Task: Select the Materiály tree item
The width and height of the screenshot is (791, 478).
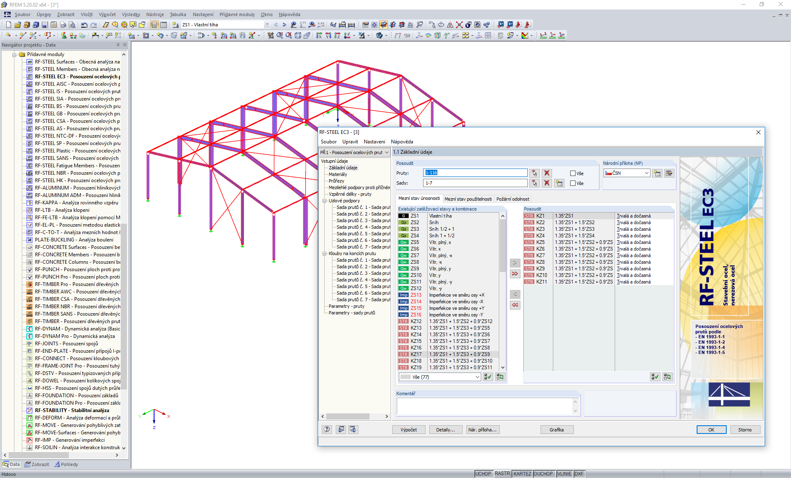Action: click(338, 174)
